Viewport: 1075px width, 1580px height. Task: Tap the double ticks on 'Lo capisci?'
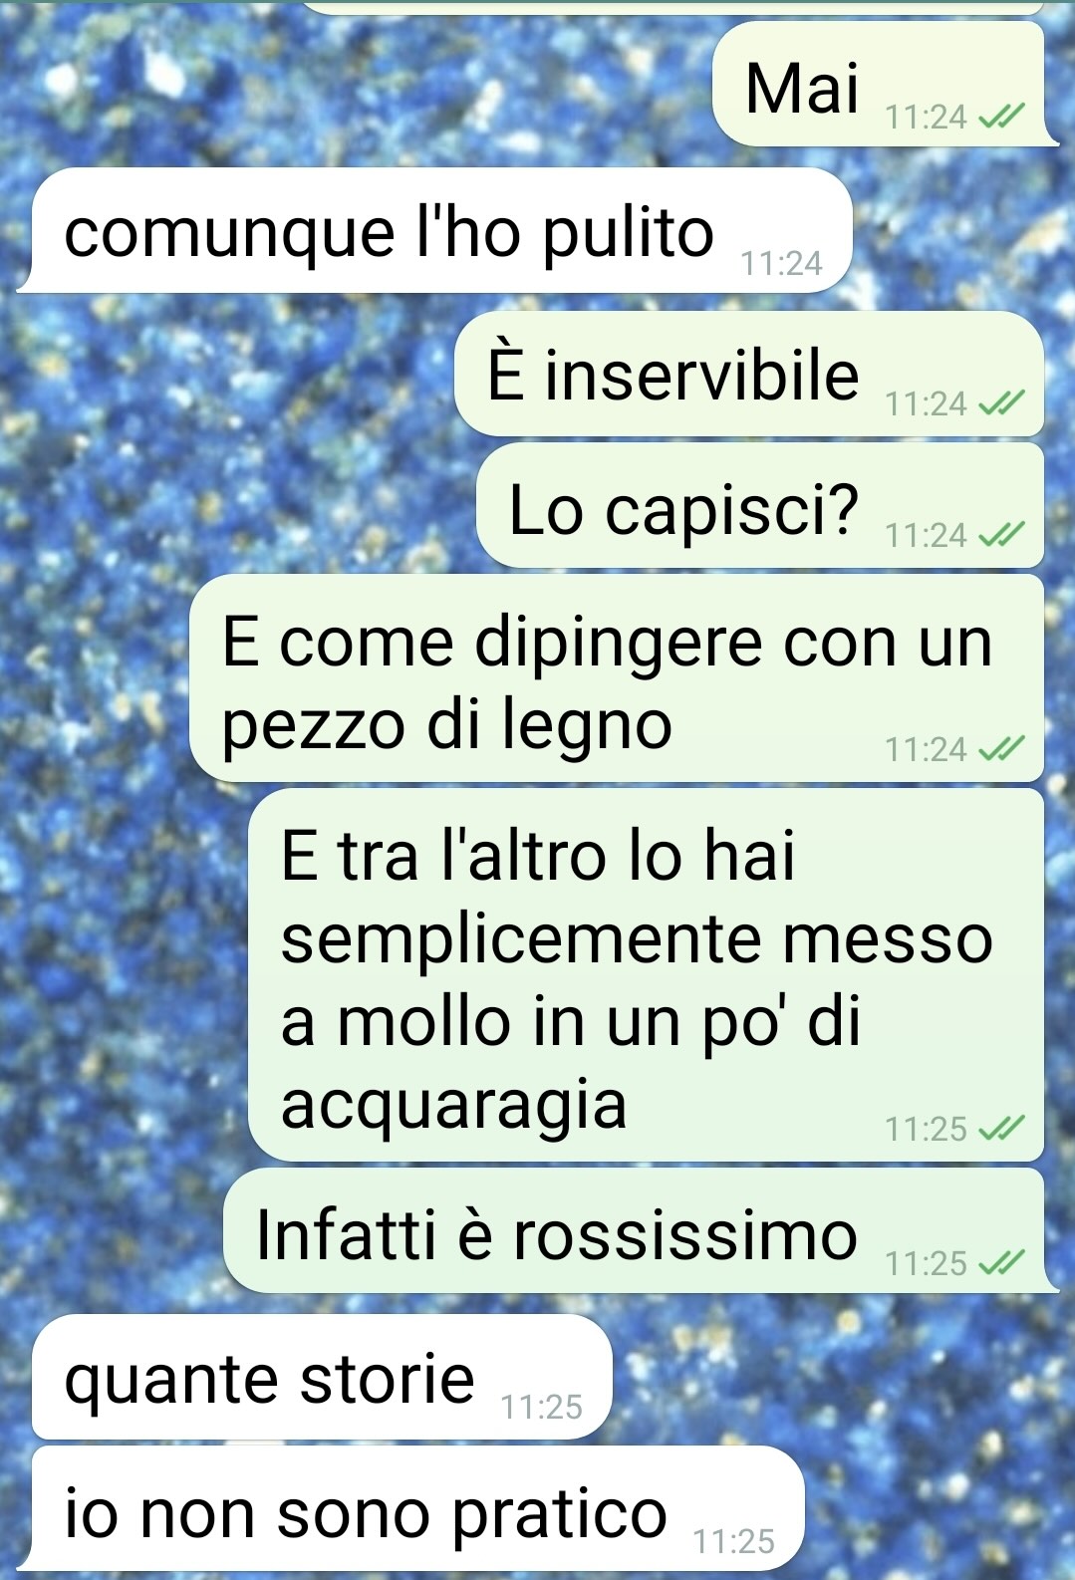click(1001, 536)
